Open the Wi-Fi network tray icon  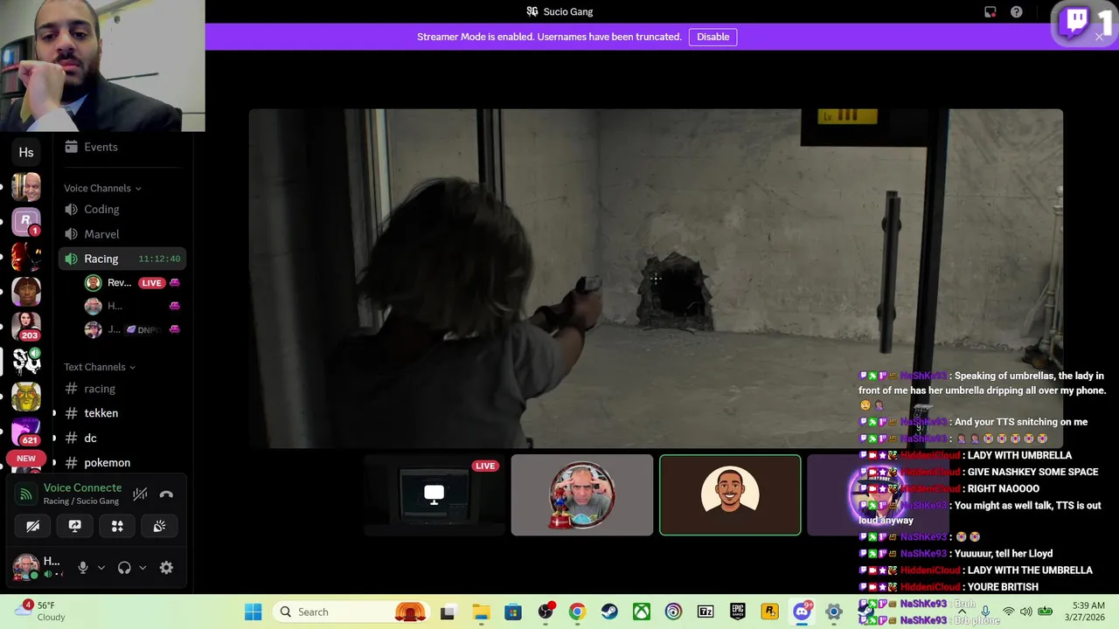tap(1009, 612)
